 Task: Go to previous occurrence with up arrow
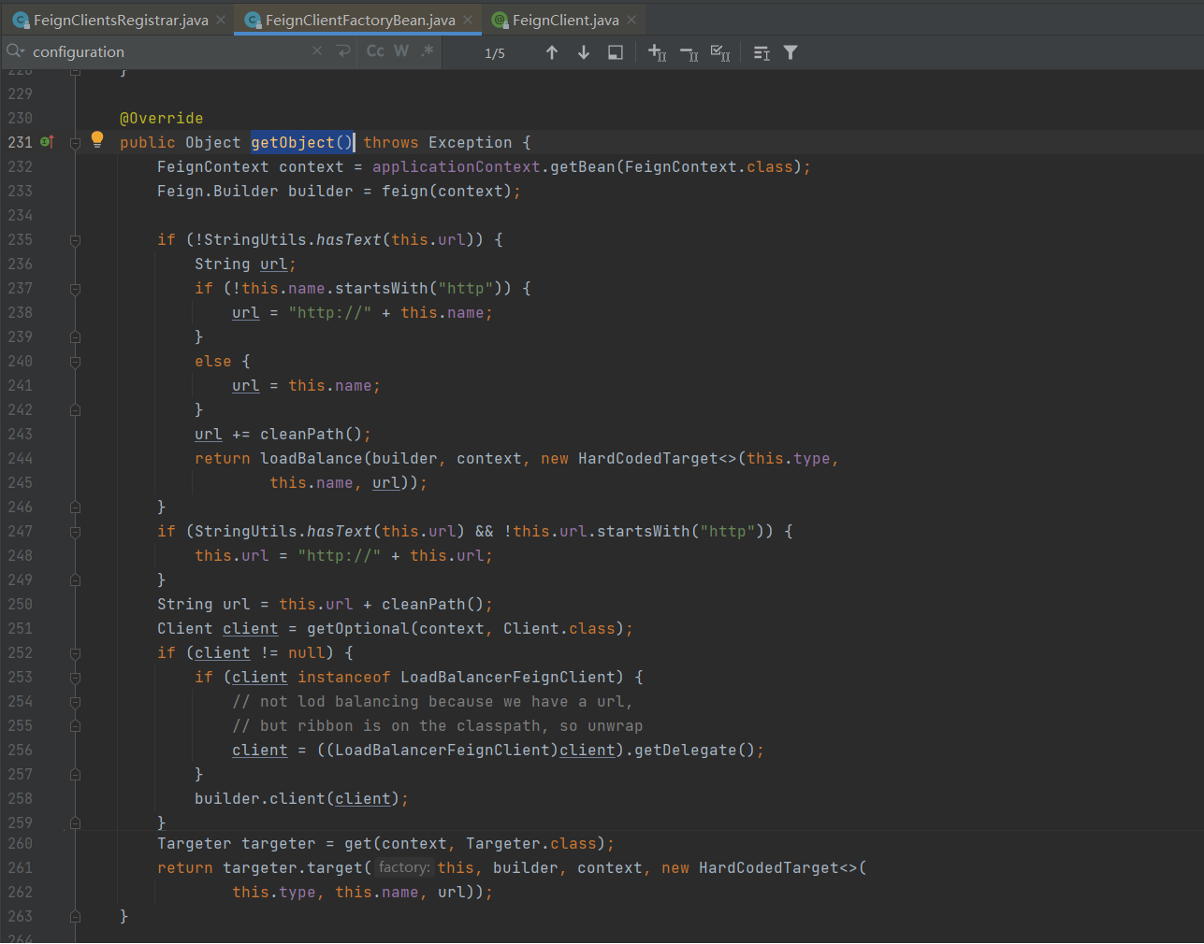(552, 52)
